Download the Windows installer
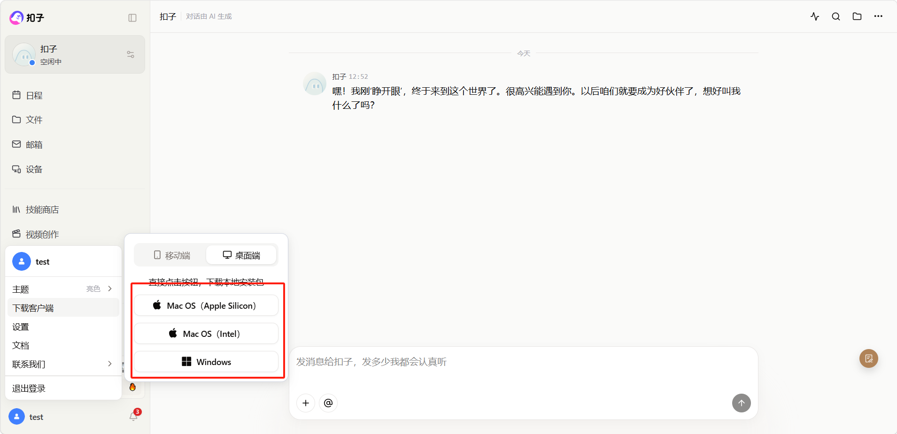The image size is (897, 434). tap(206, 362)
